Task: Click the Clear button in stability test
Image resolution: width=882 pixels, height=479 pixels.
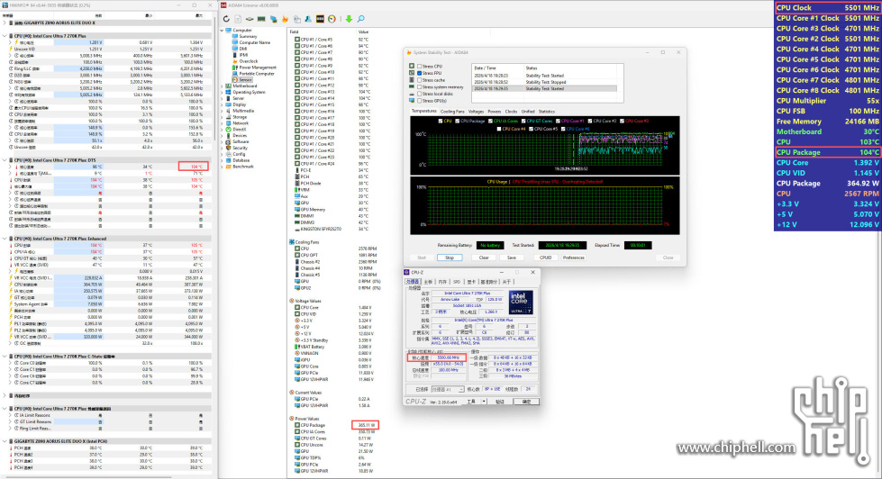Action: 484,258
